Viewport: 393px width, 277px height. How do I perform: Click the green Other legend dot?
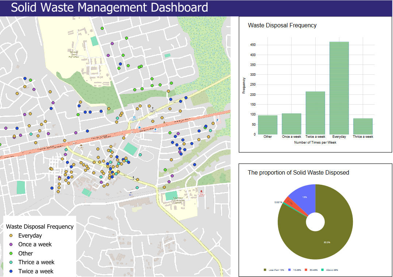point(10,253)
